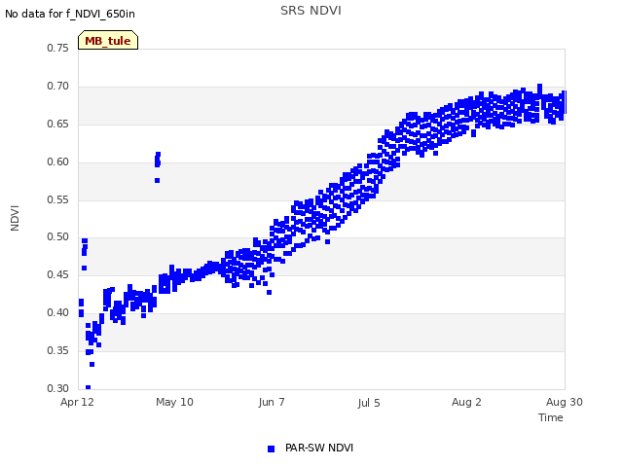This screenshot has height=467, width=623.
Task: Click the Aug 2 x-axis label
Action: [x=466, y=402]
